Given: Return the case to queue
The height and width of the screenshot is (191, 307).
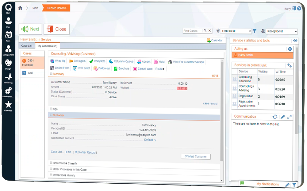Looking at the screenshot, I should click(121, 61).
